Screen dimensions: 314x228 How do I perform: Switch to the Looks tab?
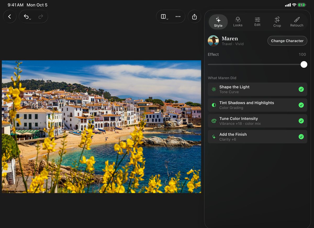point(238,22)
